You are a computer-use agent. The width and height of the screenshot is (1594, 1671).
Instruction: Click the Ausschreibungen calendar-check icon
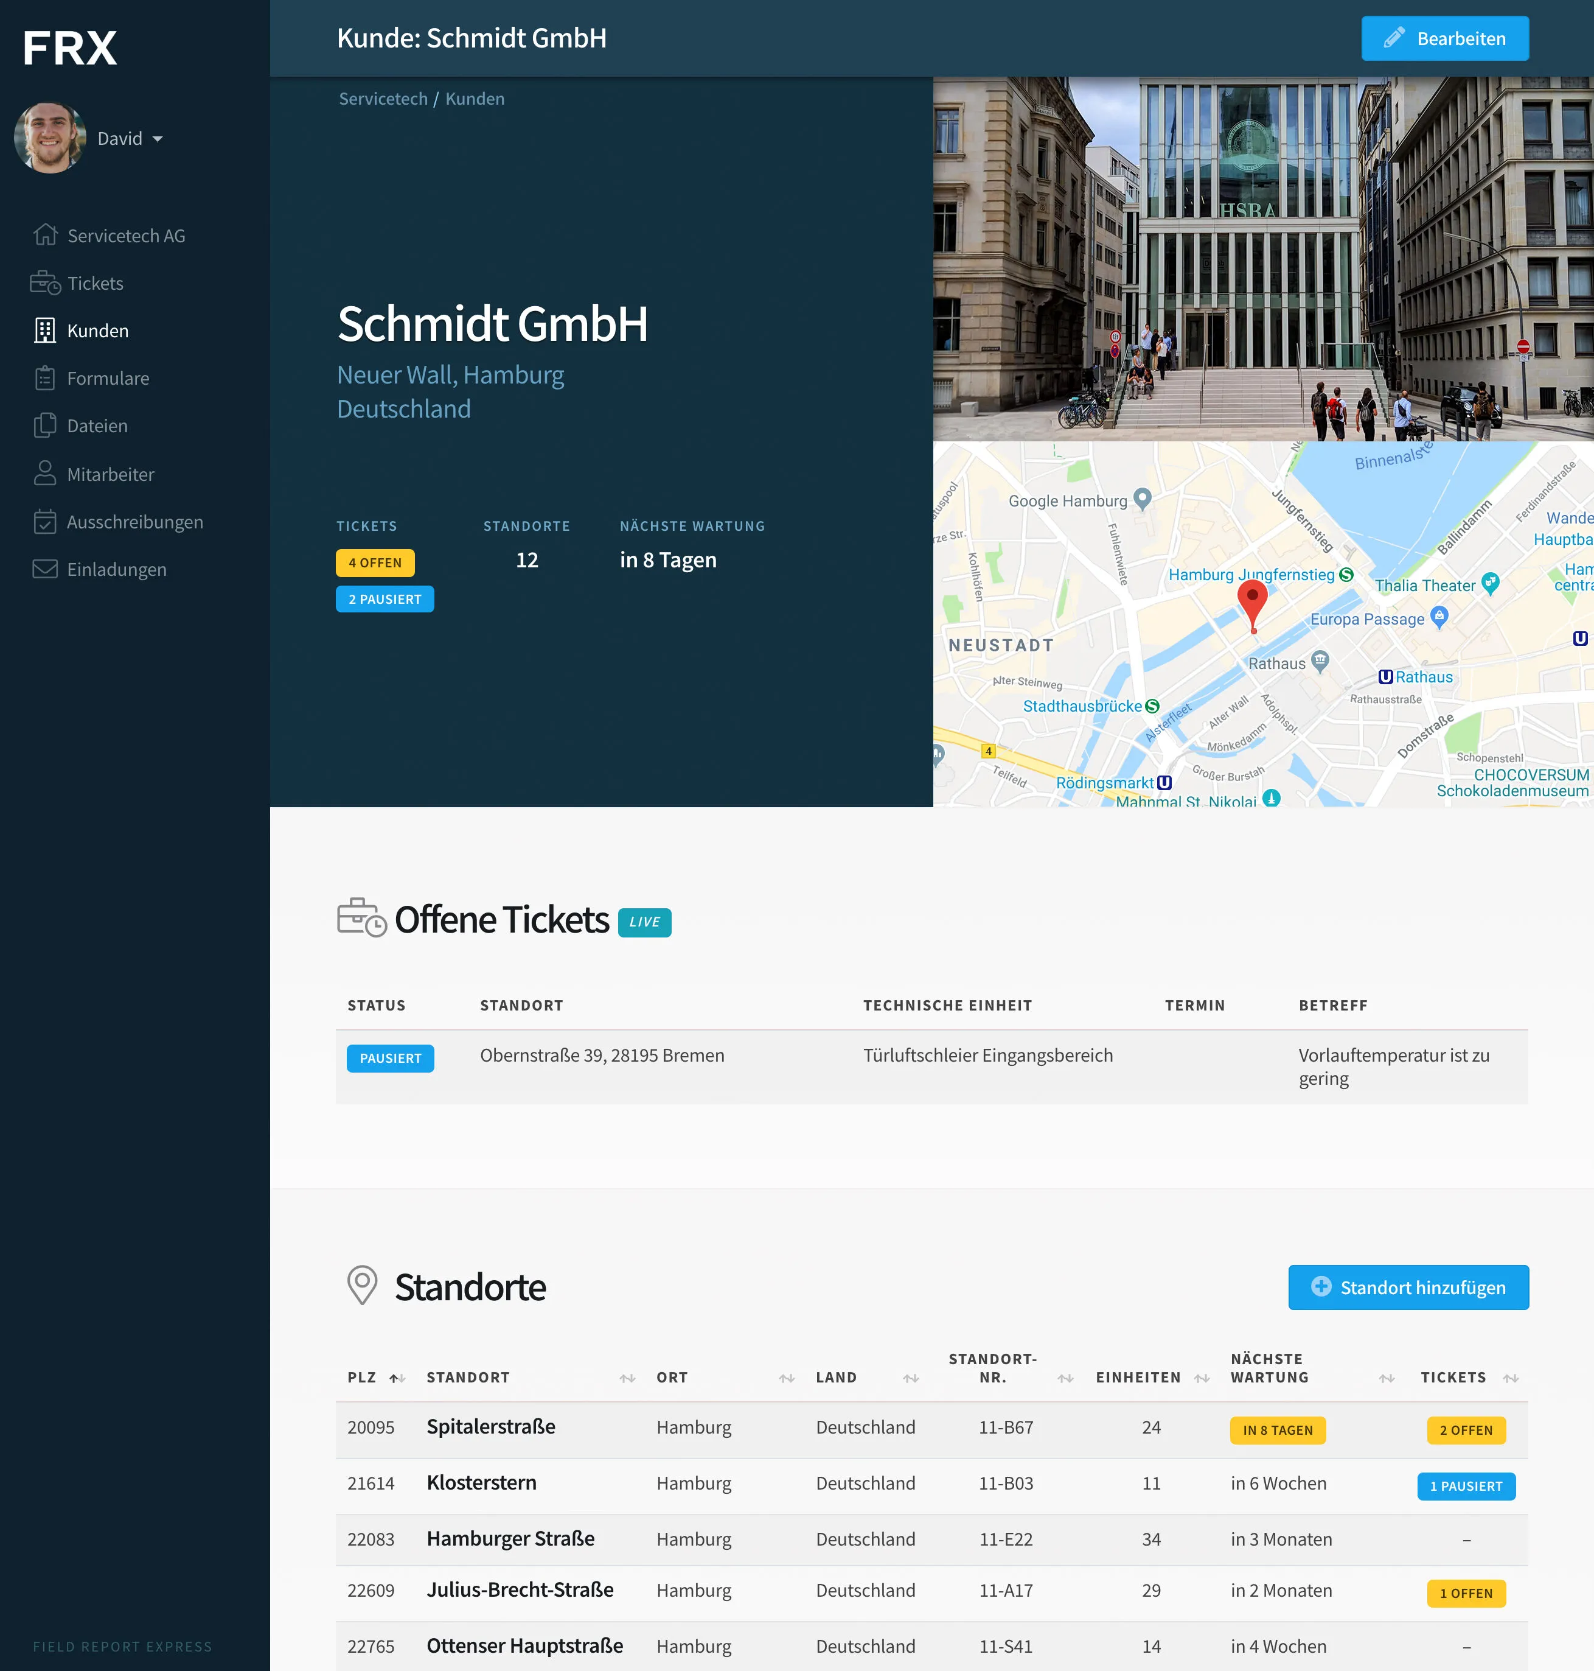[x=45, y=522]
